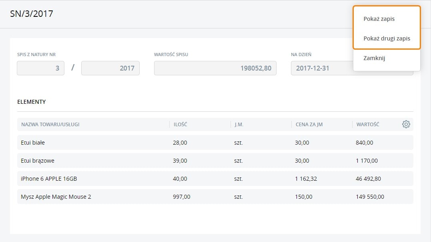Click the 'Ilość' column header

point(180,124)
